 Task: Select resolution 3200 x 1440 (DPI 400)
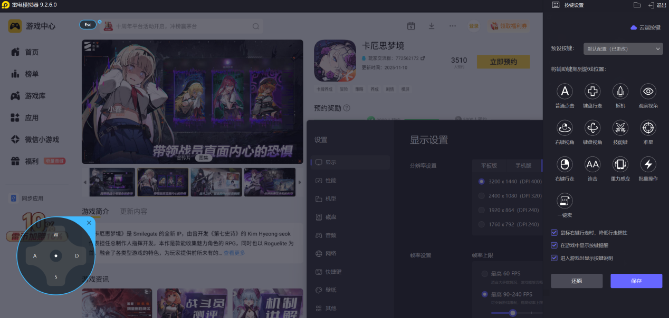pos(481,182)
